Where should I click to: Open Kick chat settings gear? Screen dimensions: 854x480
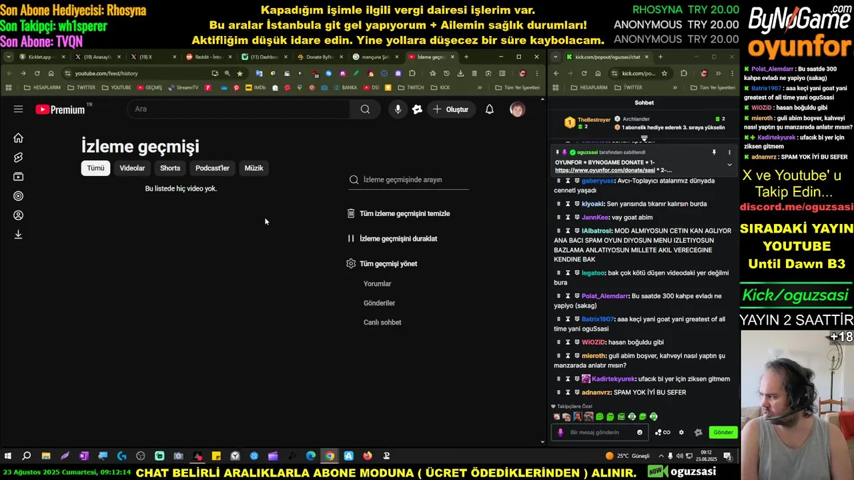pos(681,433)
